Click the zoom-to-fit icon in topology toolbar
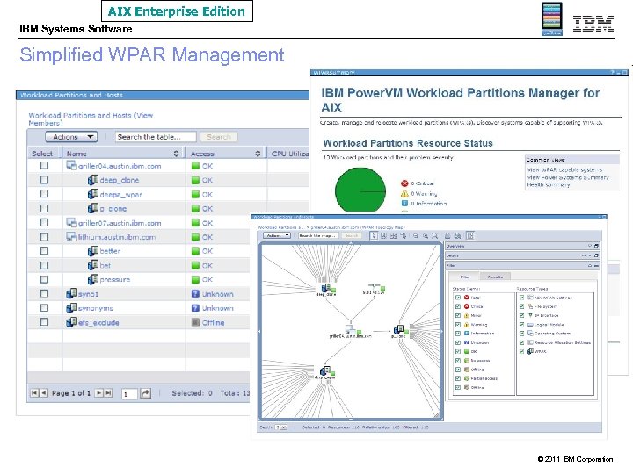 pos(435,235)
